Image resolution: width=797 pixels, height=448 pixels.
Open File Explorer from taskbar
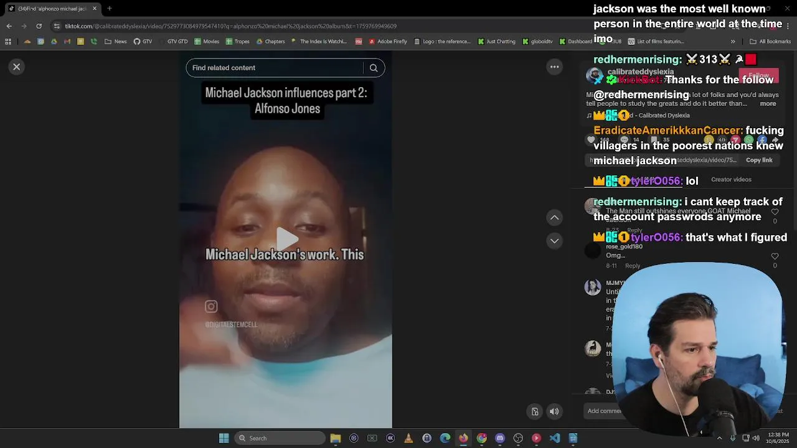tap(336, 438)
